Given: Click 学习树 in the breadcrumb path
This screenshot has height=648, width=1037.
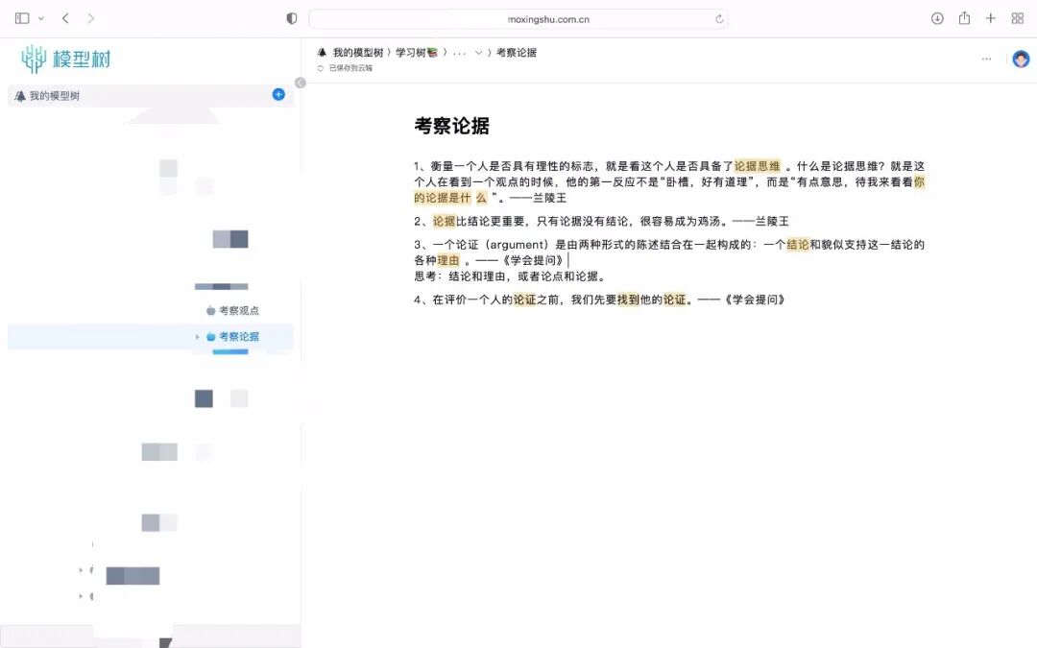Looking at the screenshot, I should 411,52.
